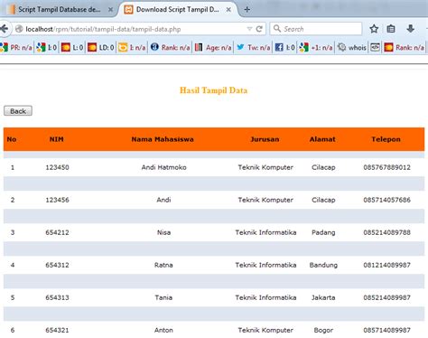Image resolution: width=428 pixels, height=338 pixels.
Task: Click the Telepon column header
Action: pyautogui.click(x=386, y=139)
